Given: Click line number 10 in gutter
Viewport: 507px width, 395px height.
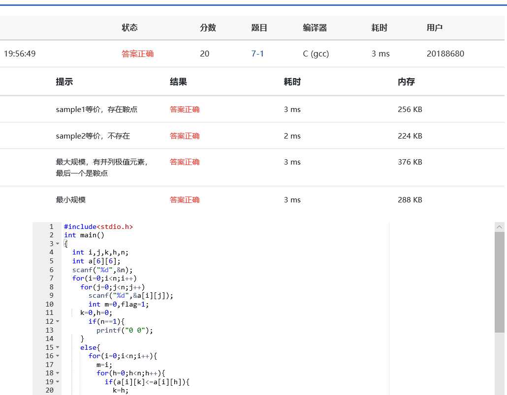Looking at the screenshot, I should click(49, 304).
